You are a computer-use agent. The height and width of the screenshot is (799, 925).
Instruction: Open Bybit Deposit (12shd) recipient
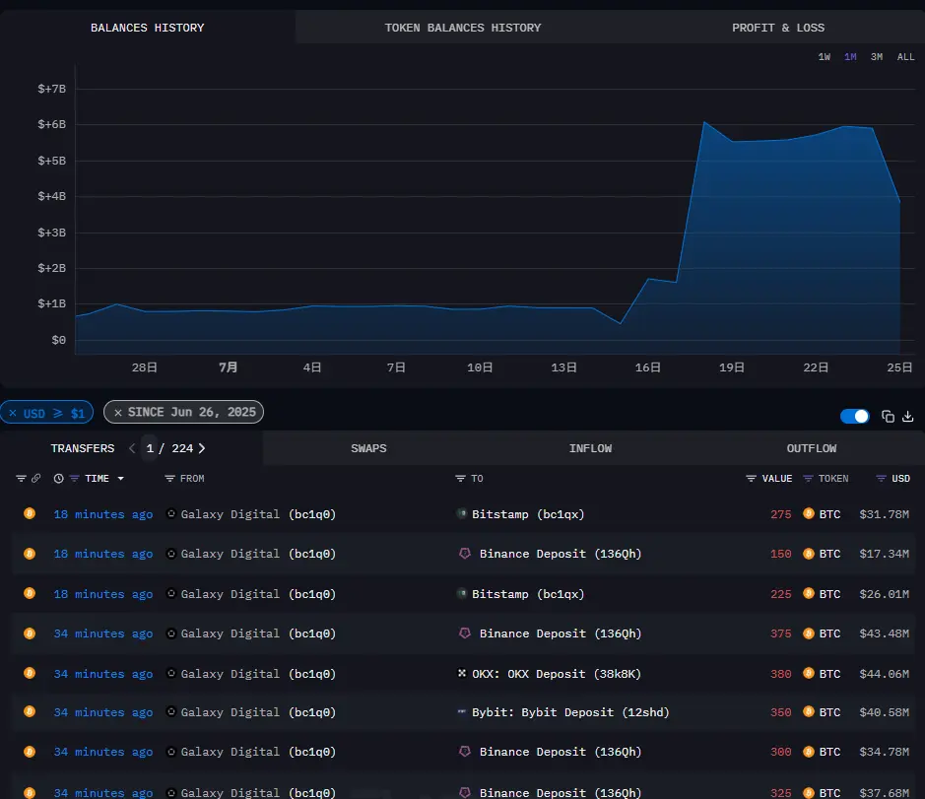point(570,712)
